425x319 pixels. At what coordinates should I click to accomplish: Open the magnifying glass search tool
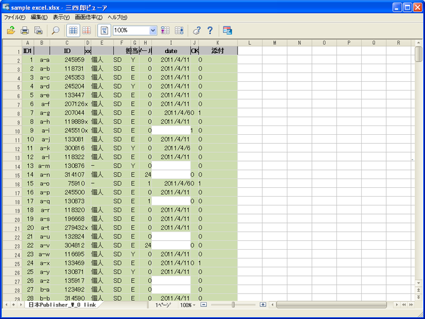[55, 31]
